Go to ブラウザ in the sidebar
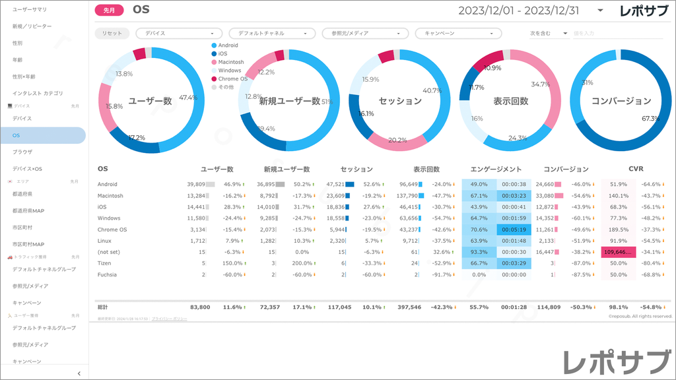The image size is (676, 380). point(22,152)
